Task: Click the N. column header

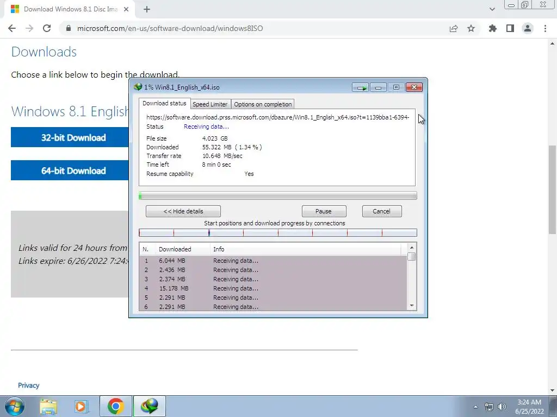Action: [x=147, y=249]
